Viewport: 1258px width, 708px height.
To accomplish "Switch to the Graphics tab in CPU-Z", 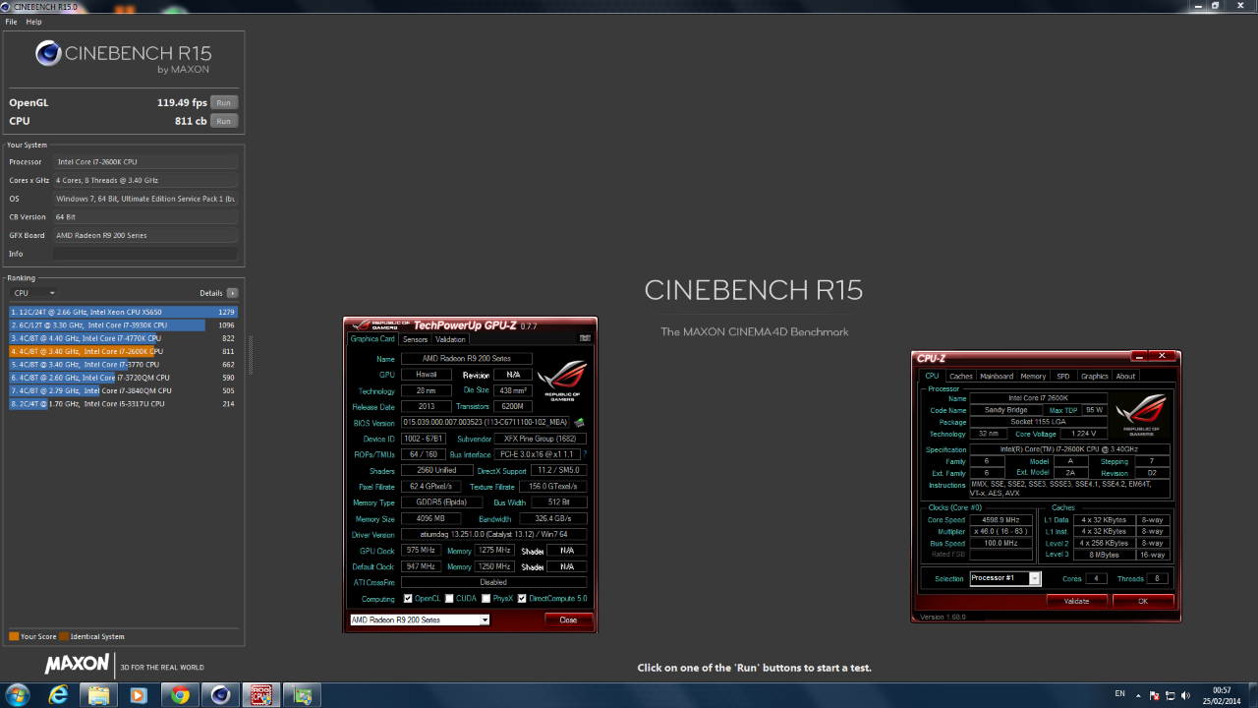I will (1094, 376).
